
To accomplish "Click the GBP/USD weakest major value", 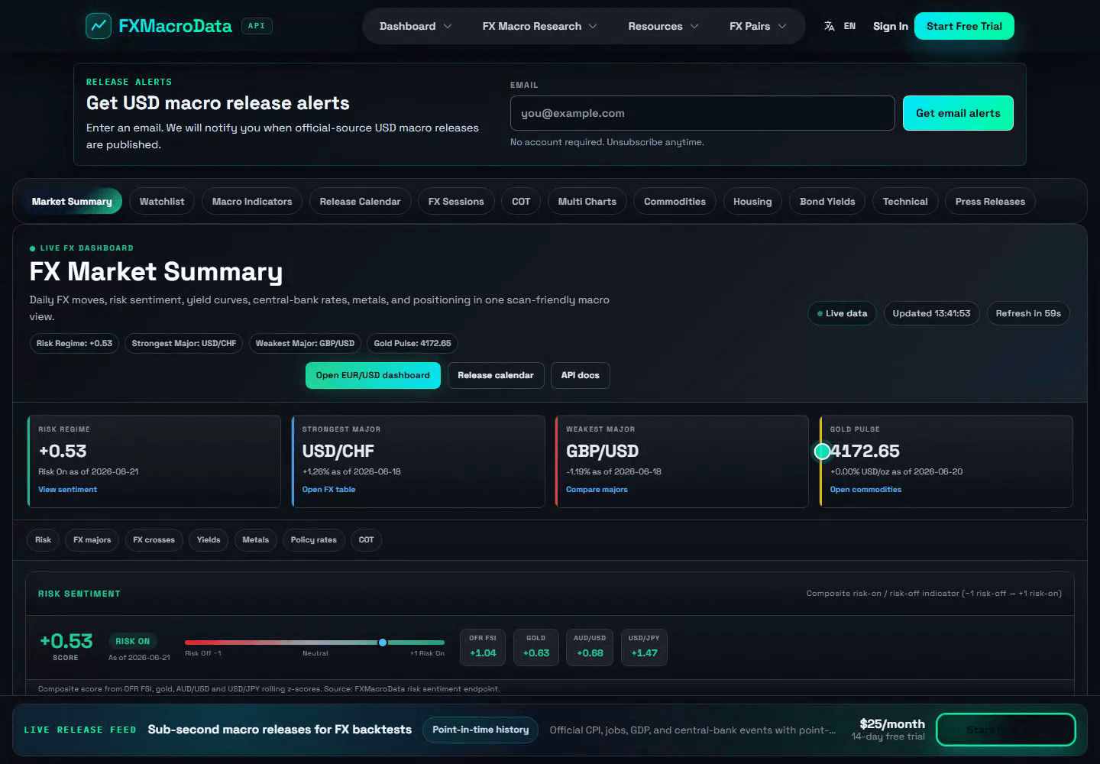I will [602, 451].
